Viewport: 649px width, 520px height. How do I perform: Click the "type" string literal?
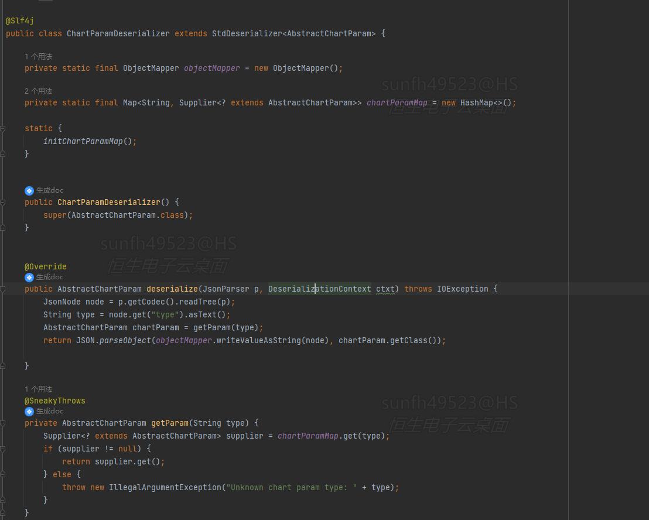point(165,315)
